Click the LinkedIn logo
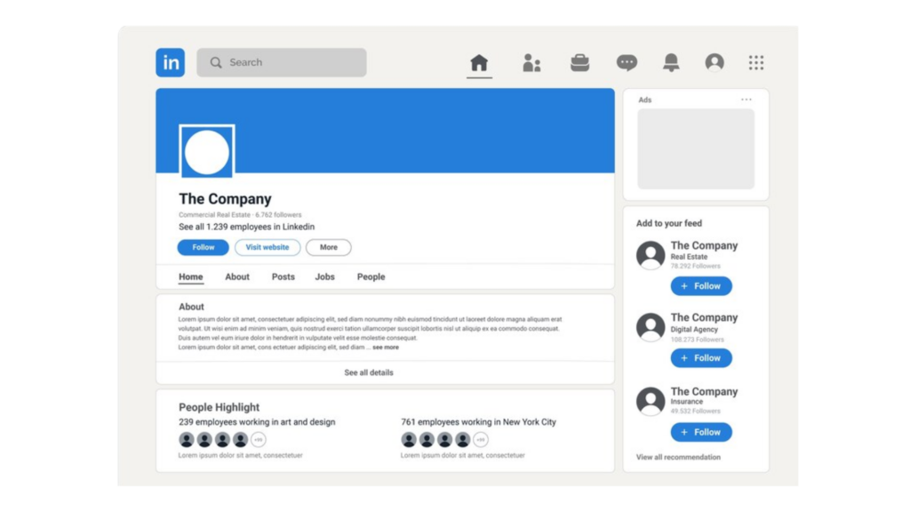Screen dimensions: 910x512 [x=170, y=62]
